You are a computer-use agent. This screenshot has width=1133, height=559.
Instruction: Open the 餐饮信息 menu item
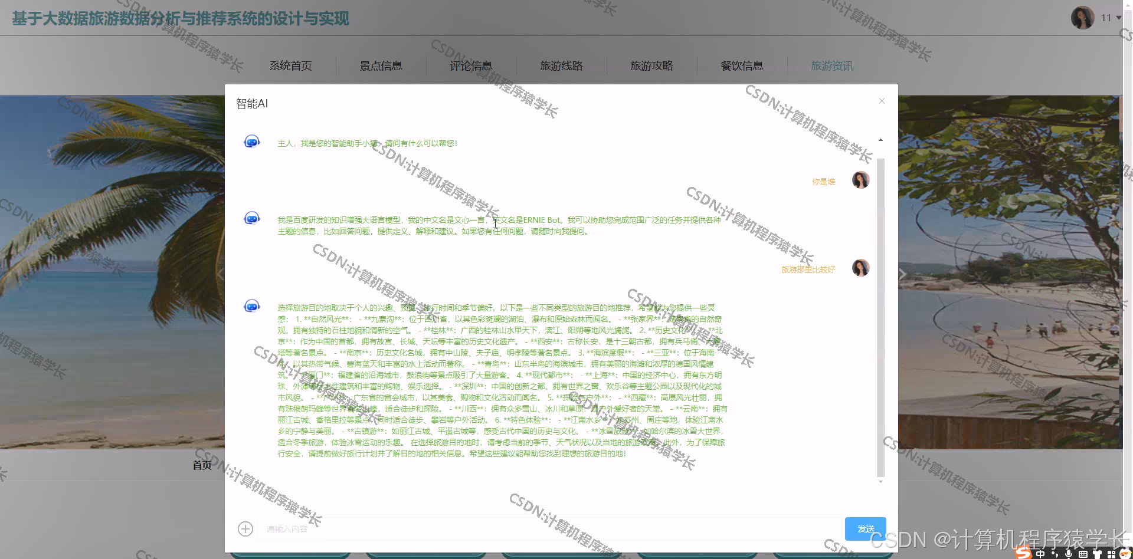[x=742, y=65]
